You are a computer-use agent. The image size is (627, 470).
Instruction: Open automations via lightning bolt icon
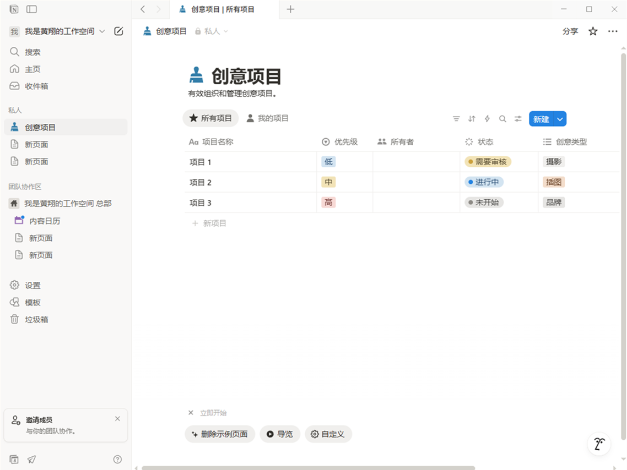coord(487,119)
